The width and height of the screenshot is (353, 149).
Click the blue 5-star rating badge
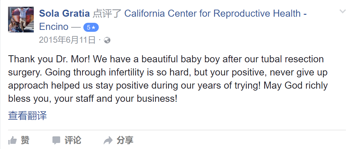pyautogui.click(x=91, y=27)
